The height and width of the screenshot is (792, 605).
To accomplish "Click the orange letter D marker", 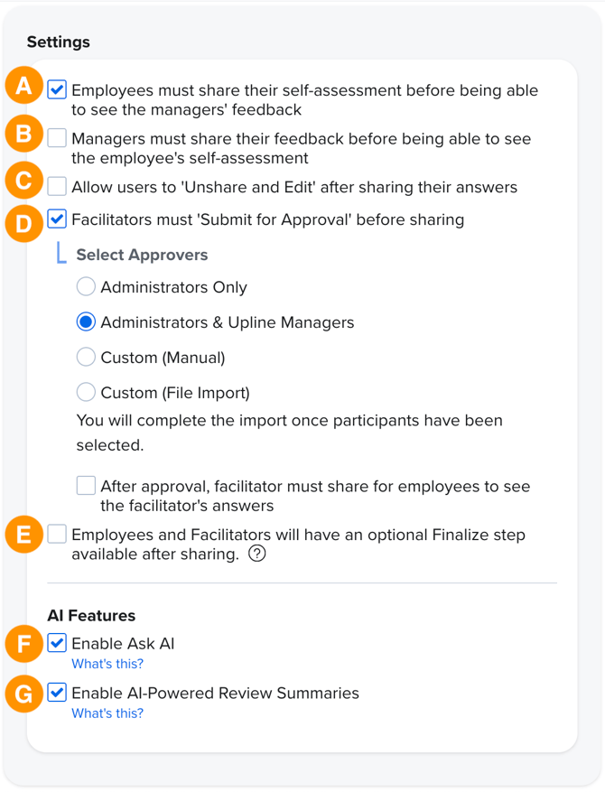I will pyautogui.click(x=24, y=222).
